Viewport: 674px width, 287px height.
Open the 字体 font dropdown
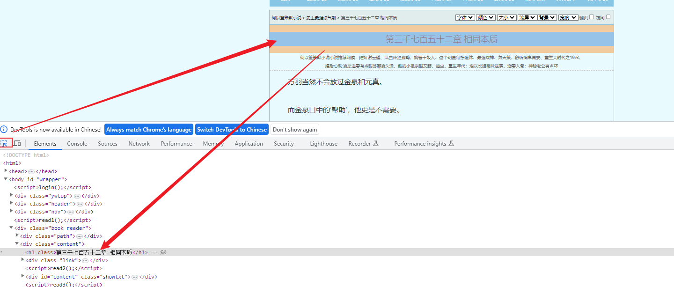[464, 17]
